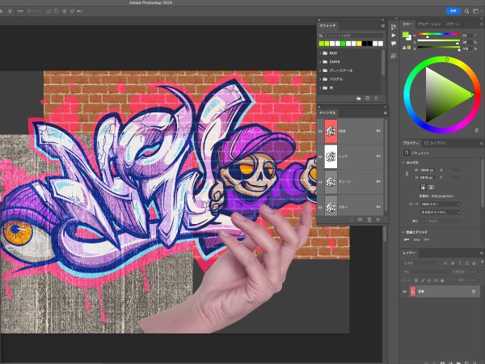This screenshot has width=485, height=364.
Task: Switch to the パターン tab
Action: pos(453,23)
